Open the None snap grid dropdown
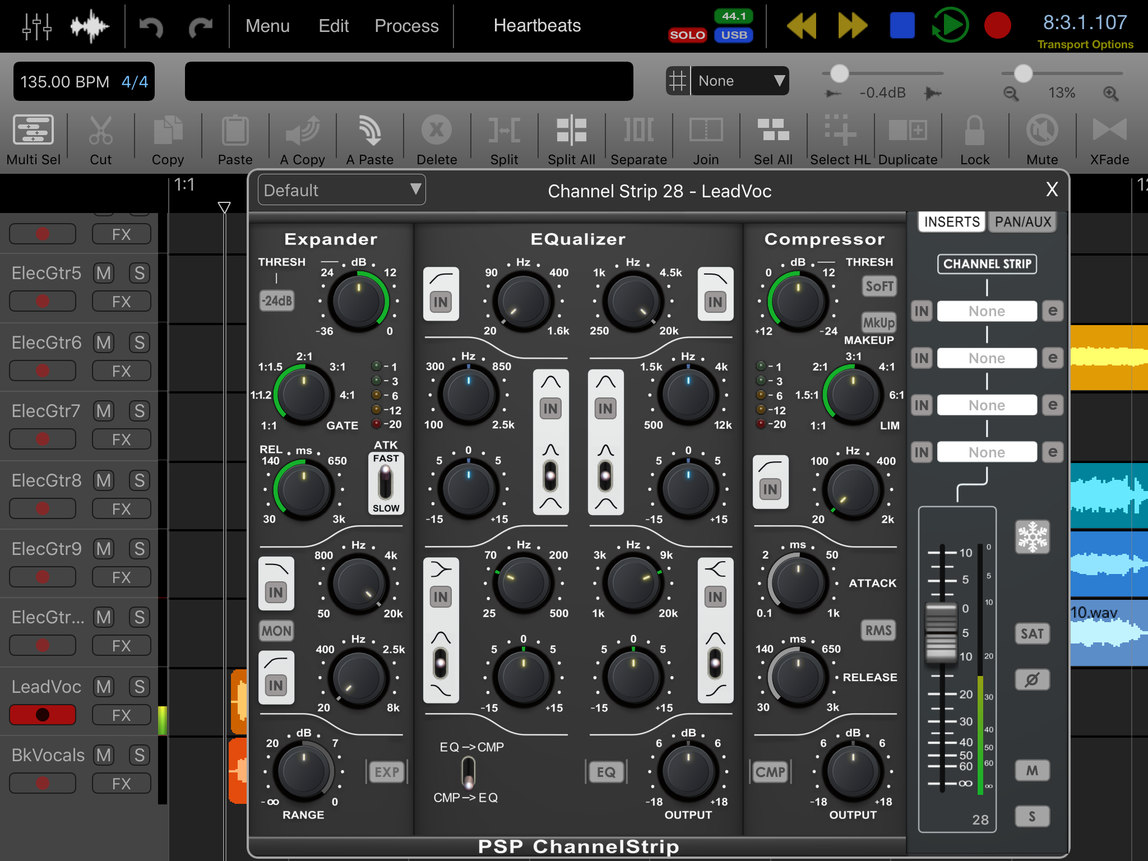The image size is (1148, 861). tap(739, 81)
